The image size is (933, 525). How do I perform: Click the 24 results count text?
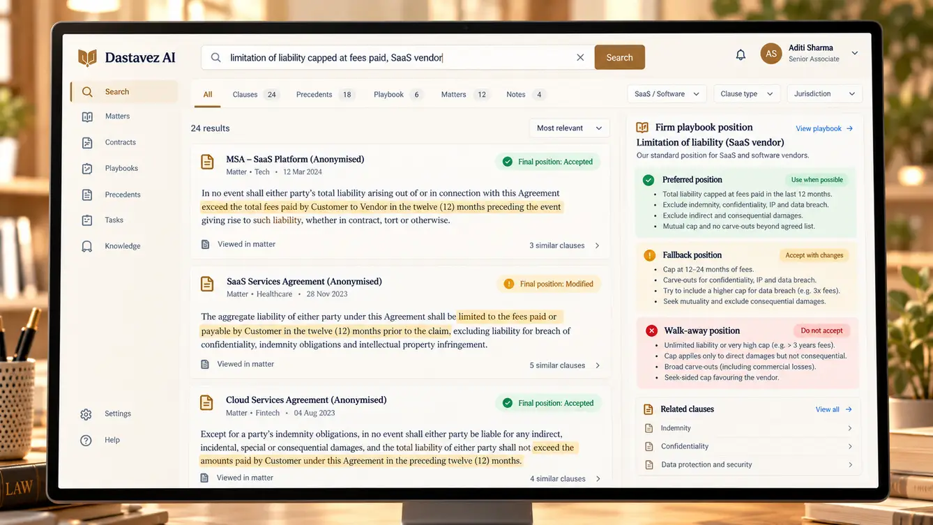[210, 128]
